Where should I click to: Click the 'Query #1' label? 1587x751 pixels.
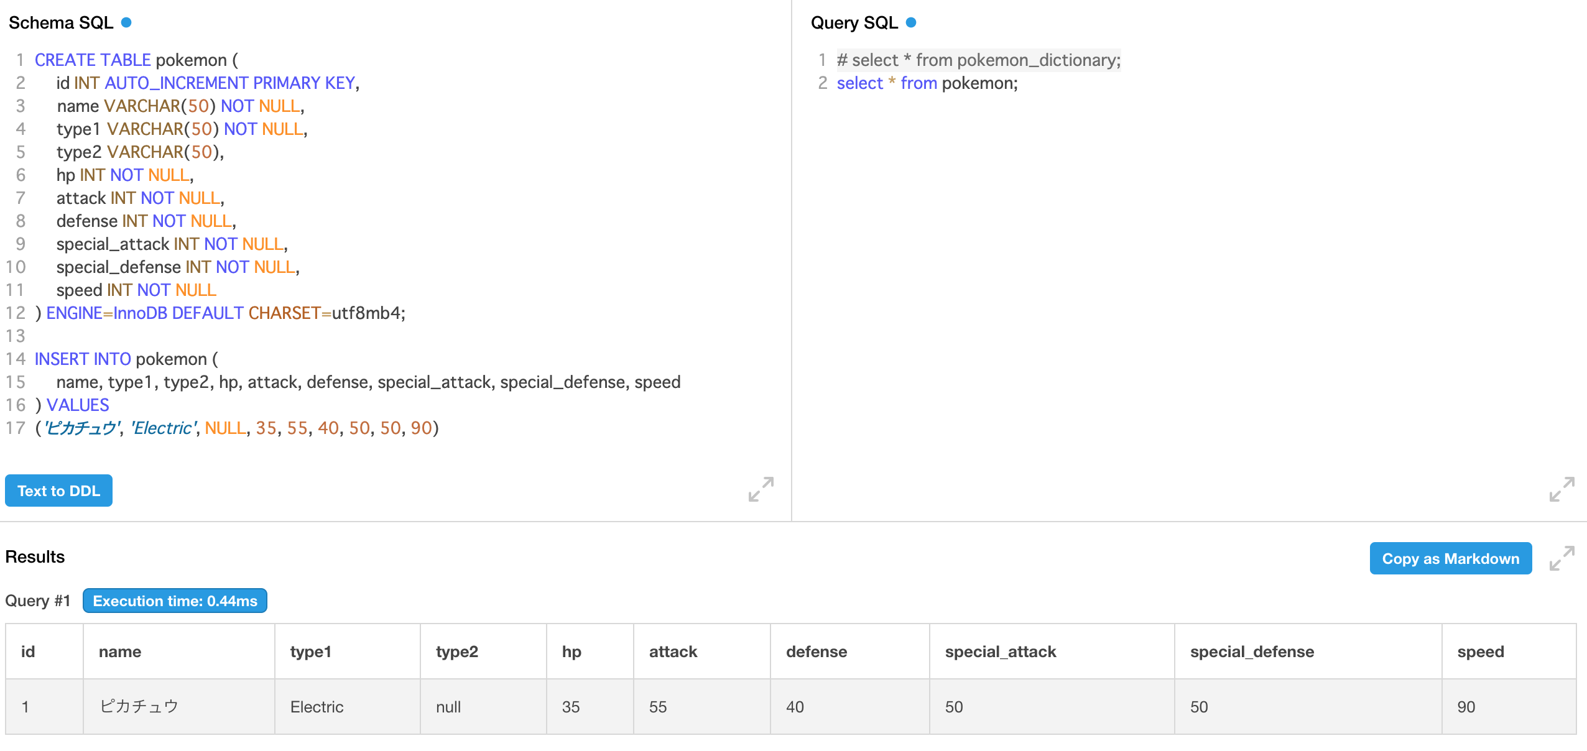(38, 601)
